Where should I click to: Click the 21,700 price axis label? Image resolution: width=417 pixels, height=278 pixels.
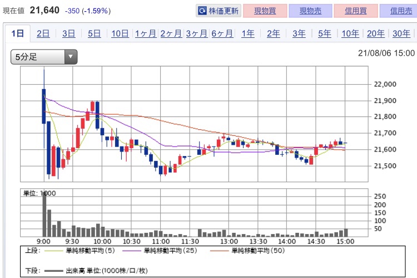coord(385,133)
